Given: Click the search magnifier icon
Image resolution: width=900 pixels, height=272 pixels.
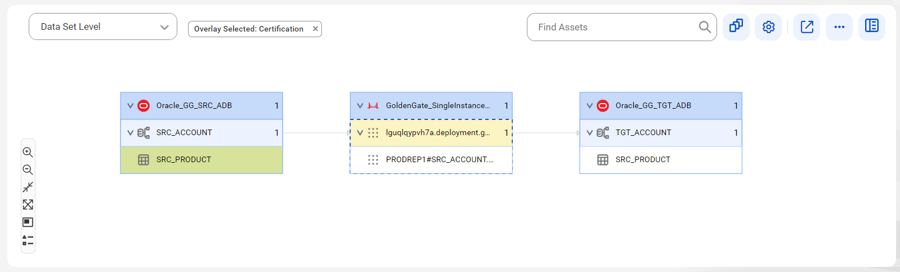Looking at the screenshot, I should coord(704,27).
